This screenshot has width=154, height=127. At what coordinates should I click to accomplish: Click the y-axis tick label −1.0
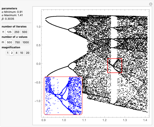[x=37, y=101]
